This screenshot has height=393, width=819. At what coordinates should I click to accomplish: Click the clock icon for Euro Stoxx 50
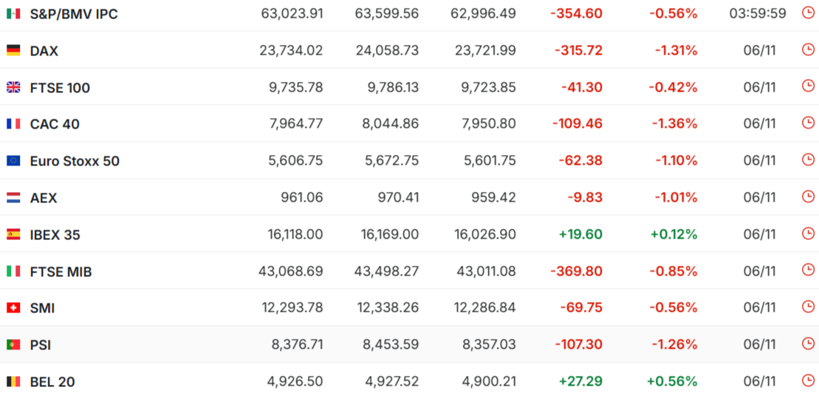click(x=808, y=160)
